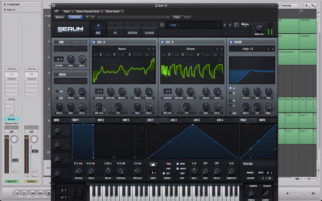Toggle LFO BPM sync

coord(178,164)
